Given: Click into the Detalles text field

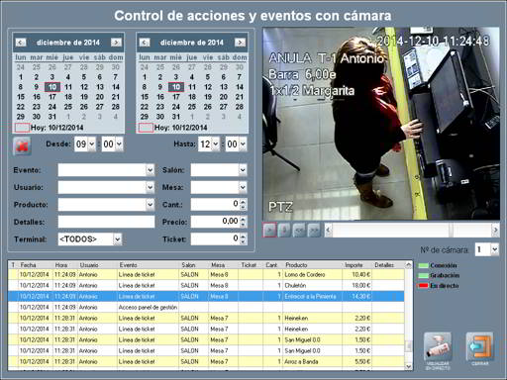Looking at the screenshot, I should coord(106,222).
